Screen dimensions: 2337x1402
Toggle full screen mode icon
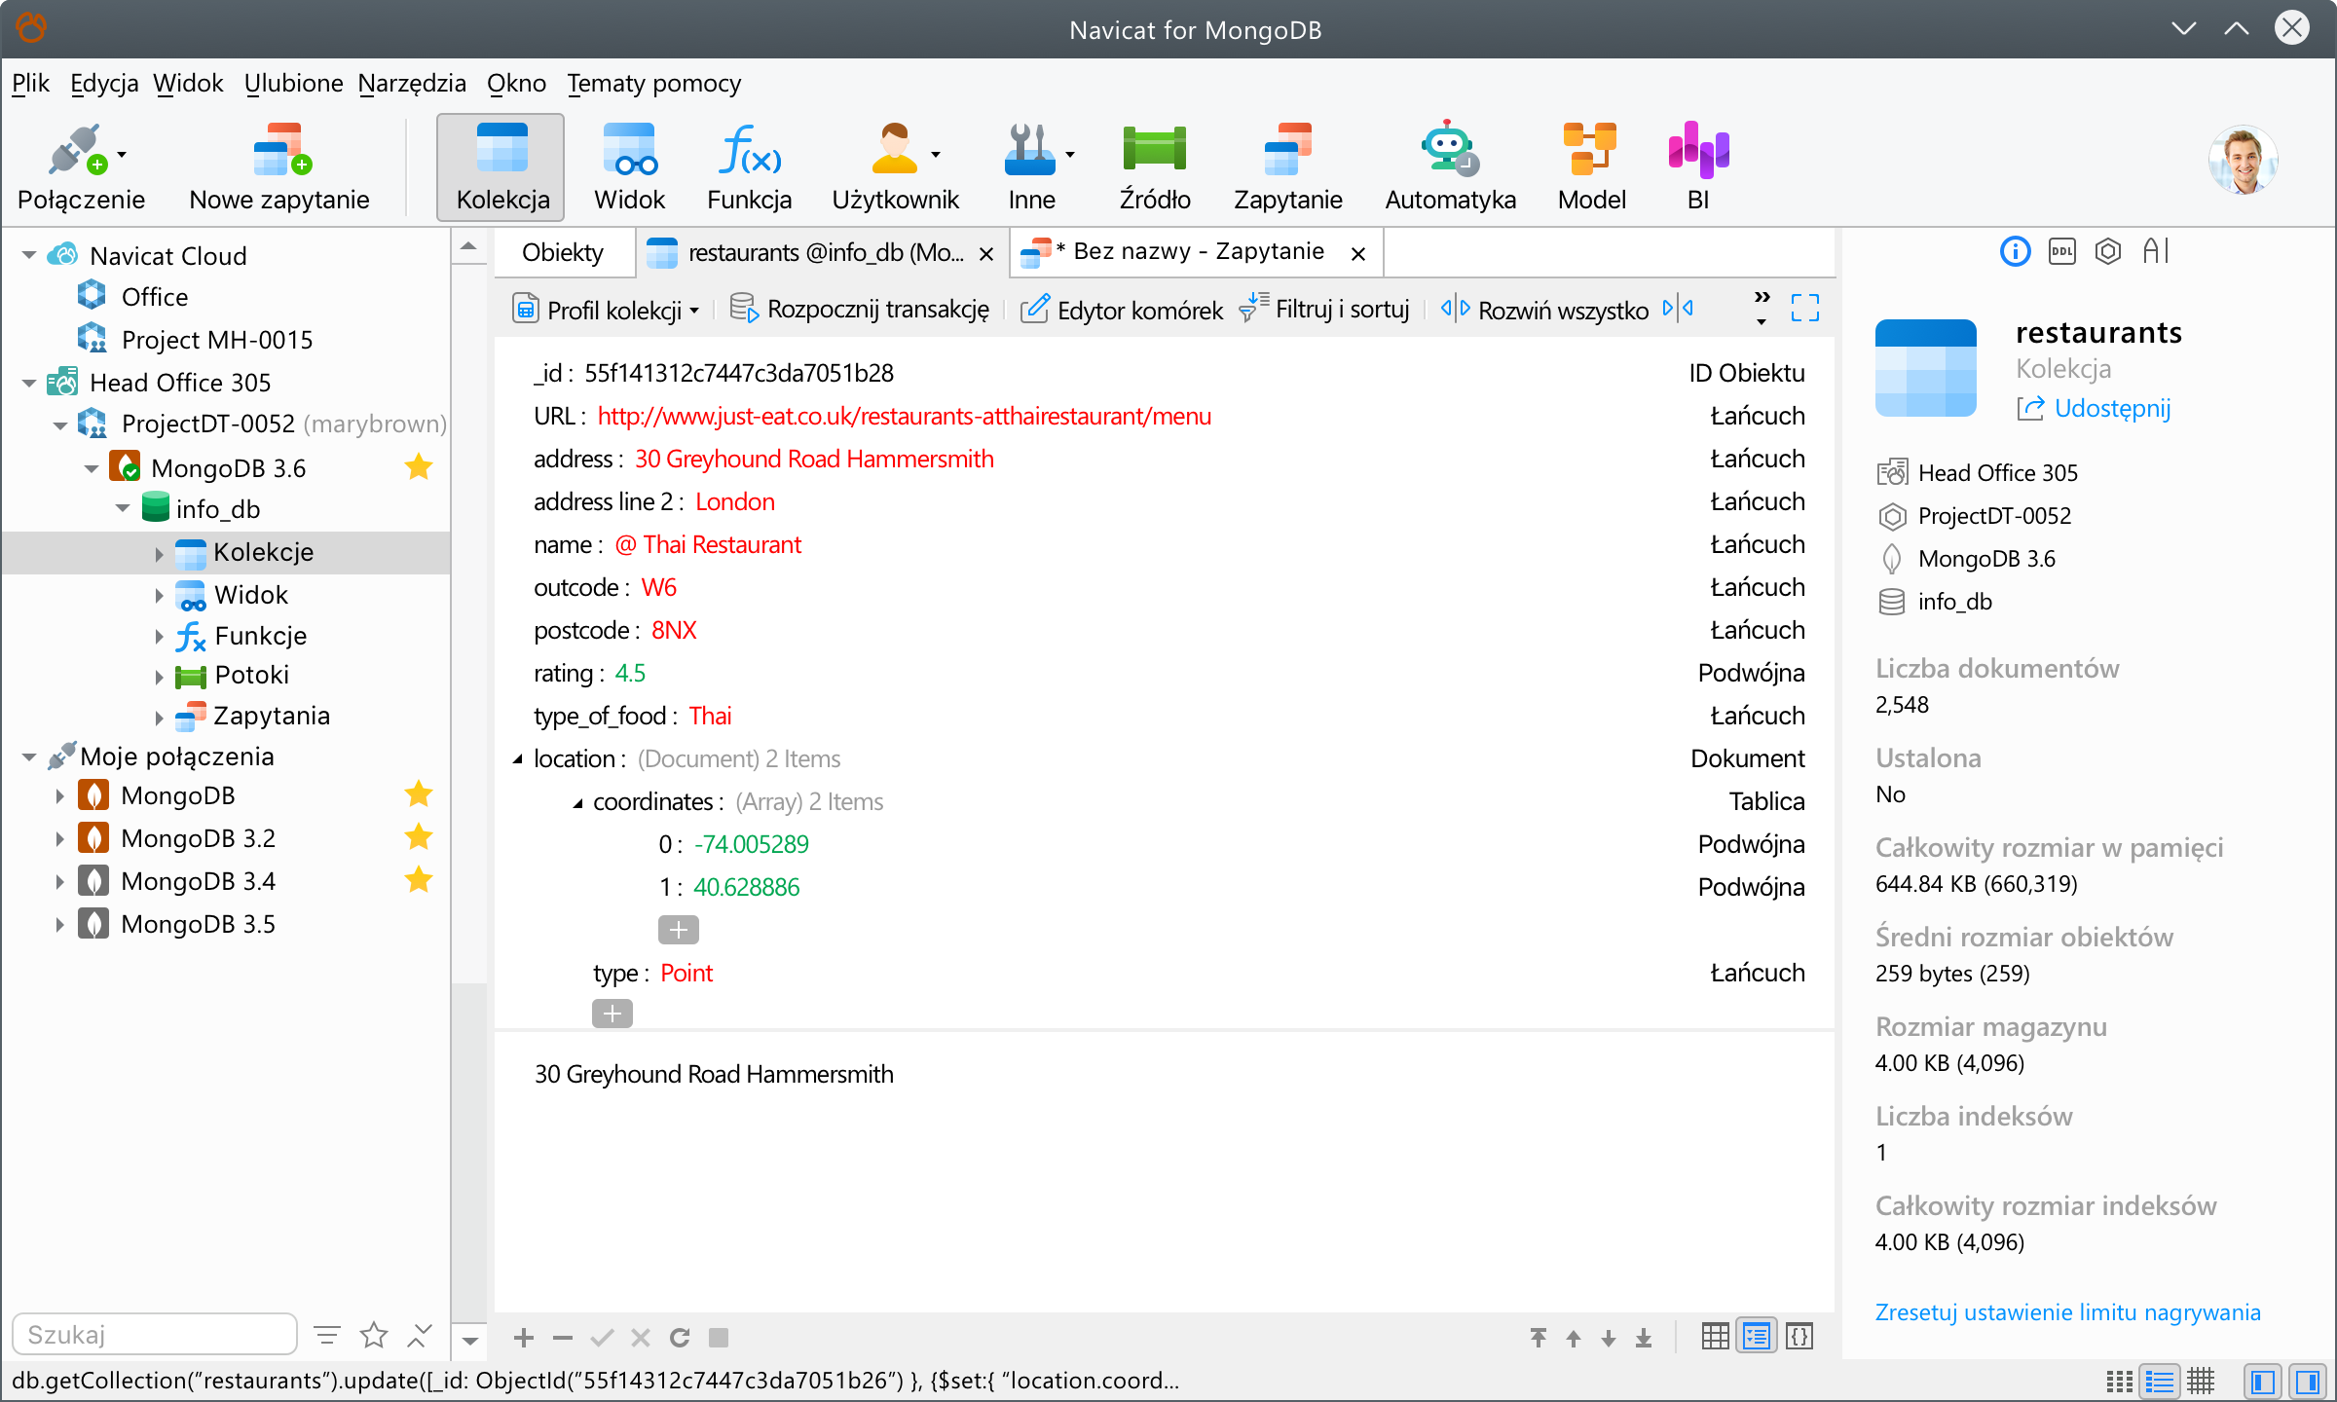(x=1805, y=309)
